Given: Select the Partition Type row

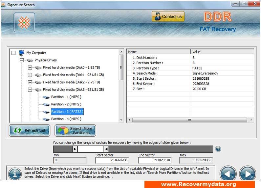Looking at the screenshot, I should (190, 68).
